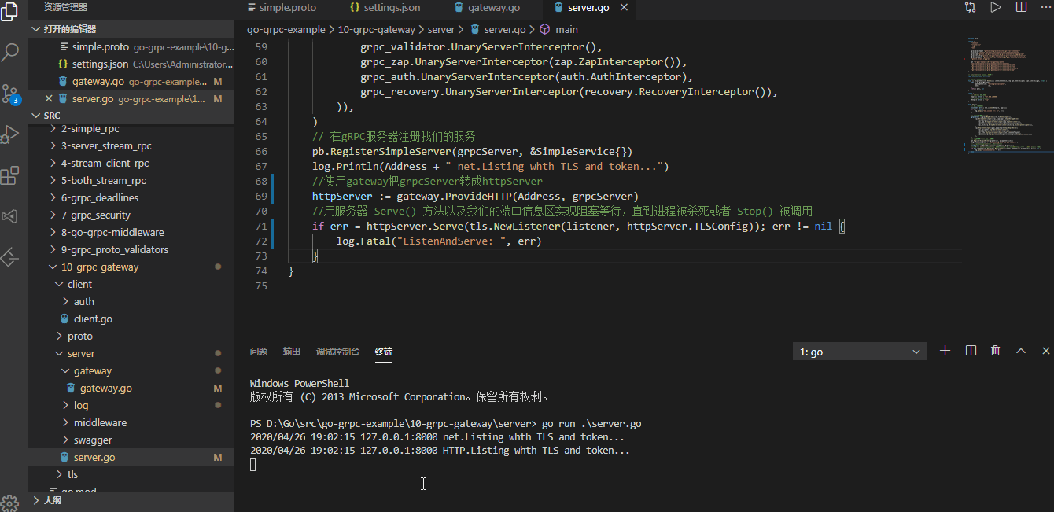Open a new terminal via the plus icon
1054x512 pixels.
(945, 351)
